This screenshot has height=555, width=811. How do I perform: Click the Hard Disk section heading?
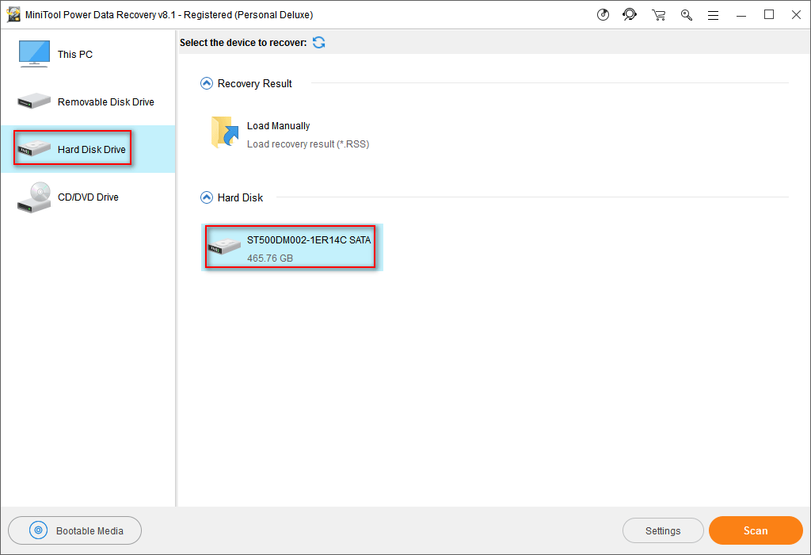pyautogui.click(x=240, y=197)
